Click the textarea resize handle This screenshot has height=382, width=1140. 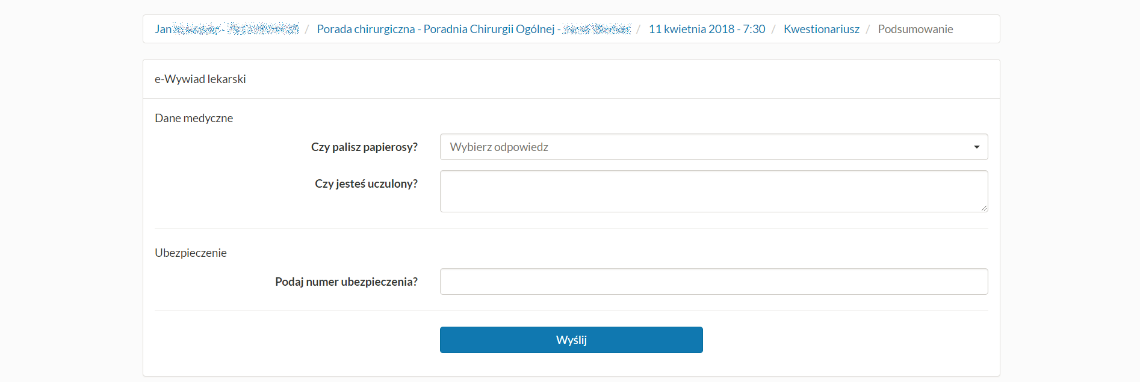(984, 208)
